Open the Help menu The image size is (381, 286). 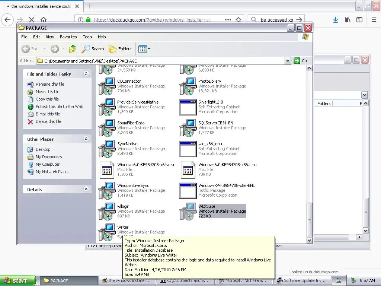tap(102, 37)
